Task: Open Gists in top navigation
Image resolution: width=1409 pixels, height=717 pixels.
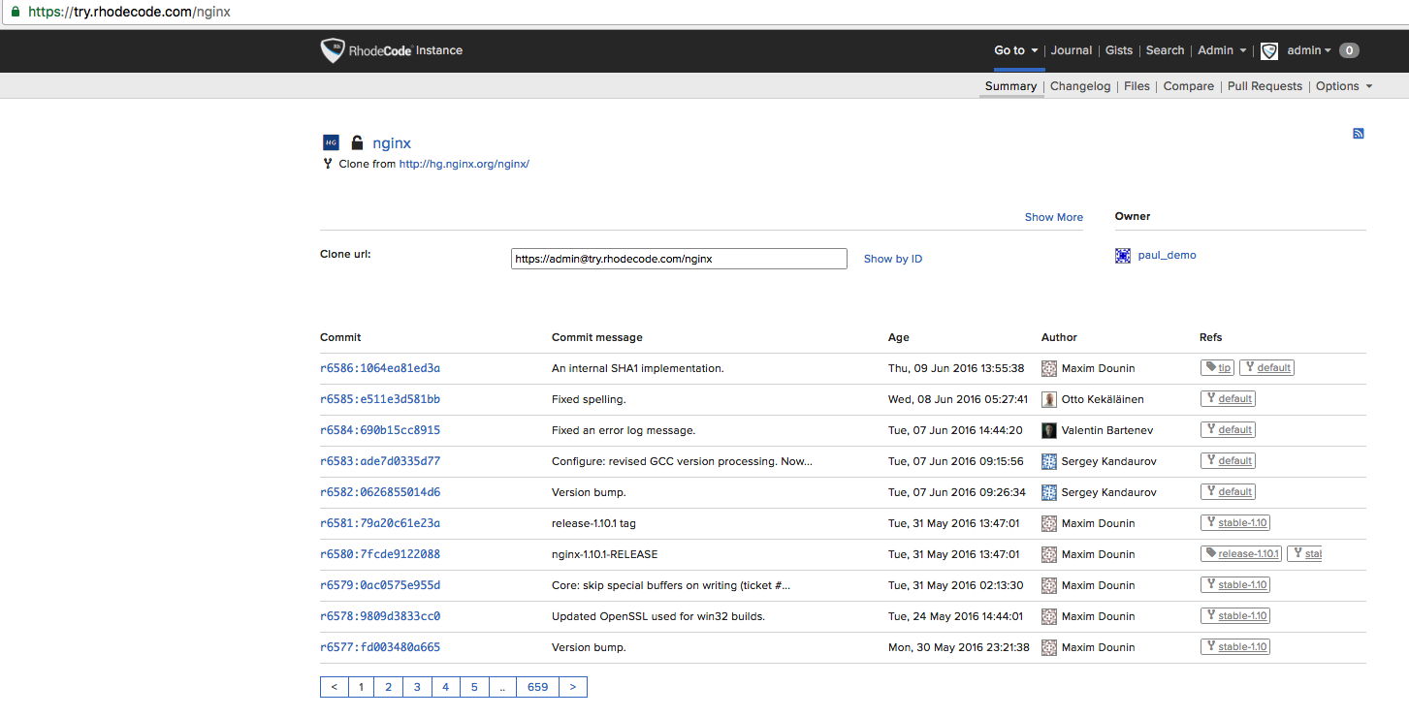Action: (x=1119, y=50)
